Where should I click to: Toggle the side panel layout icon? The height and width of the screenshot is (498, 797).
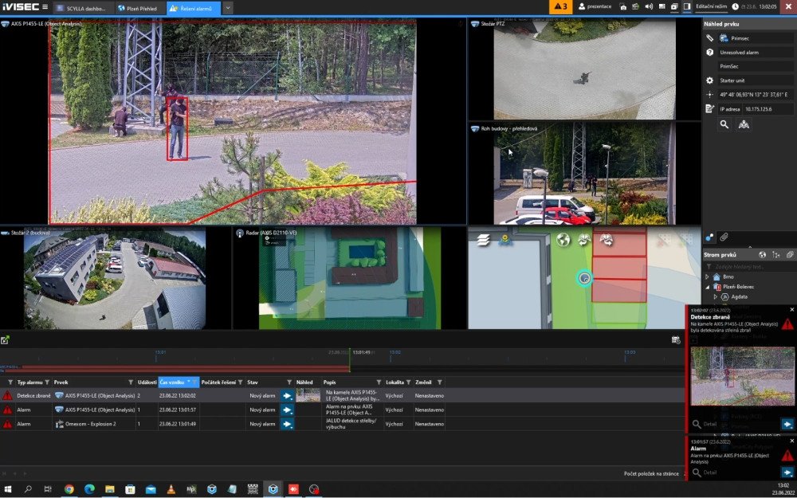(x=686, y=6)
